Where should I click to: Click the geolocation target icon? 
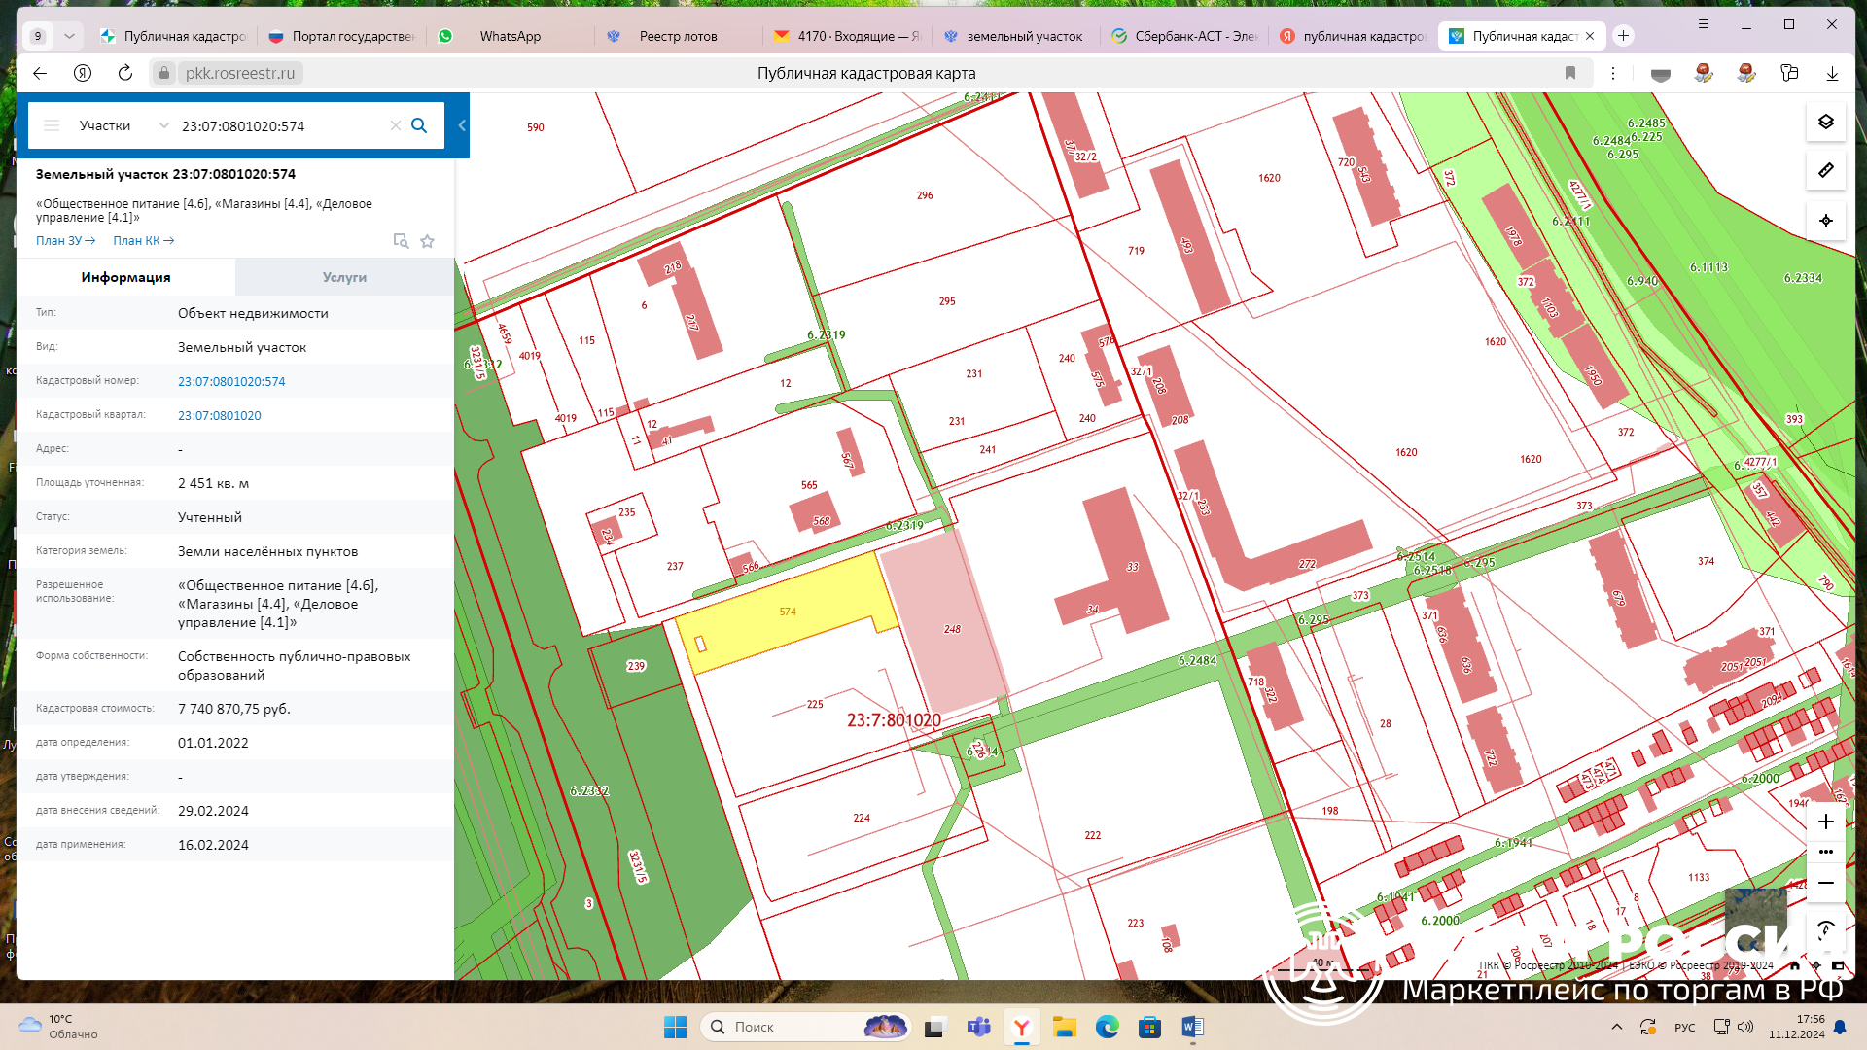coord(1825,221)
